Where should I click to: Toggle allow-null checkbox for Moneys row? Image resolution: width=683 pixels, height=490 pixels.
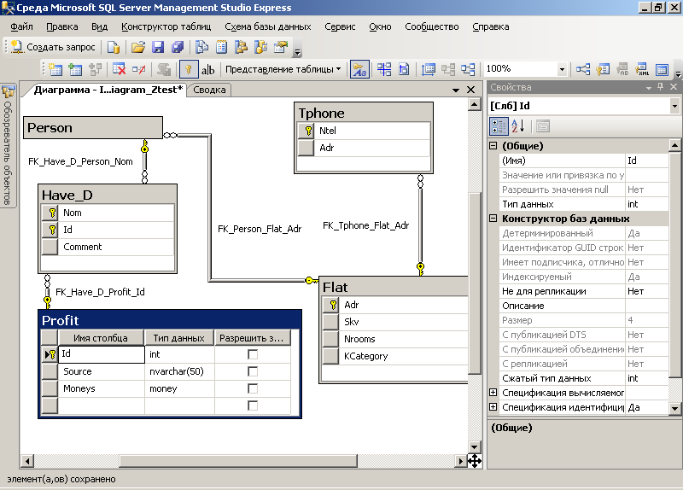(x=253, y=388)
